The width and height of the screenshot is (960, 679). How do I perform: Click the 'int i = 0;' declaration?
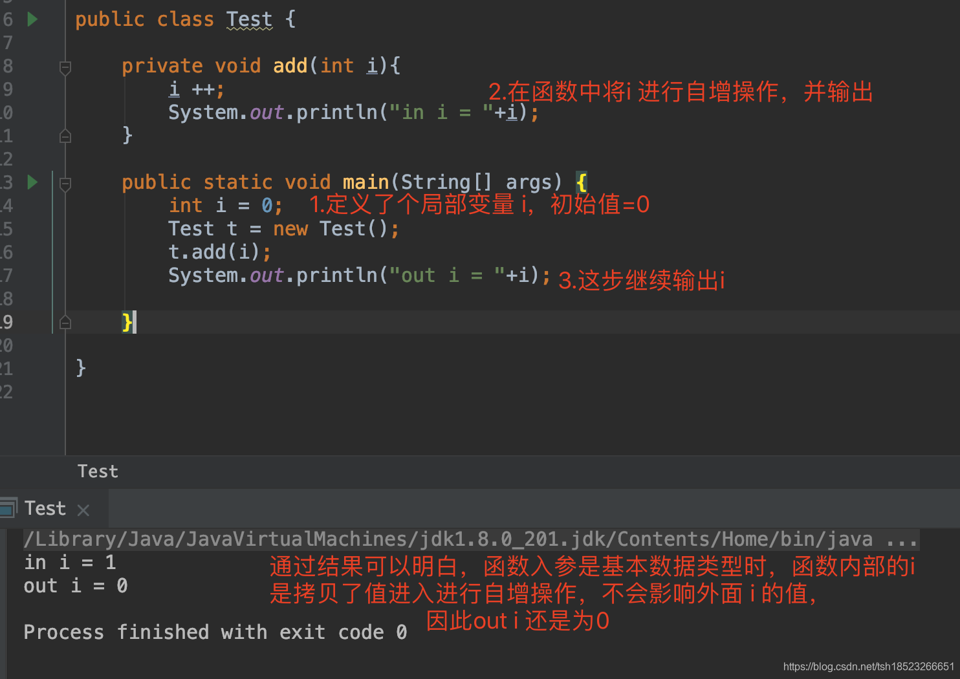(226, 206)
